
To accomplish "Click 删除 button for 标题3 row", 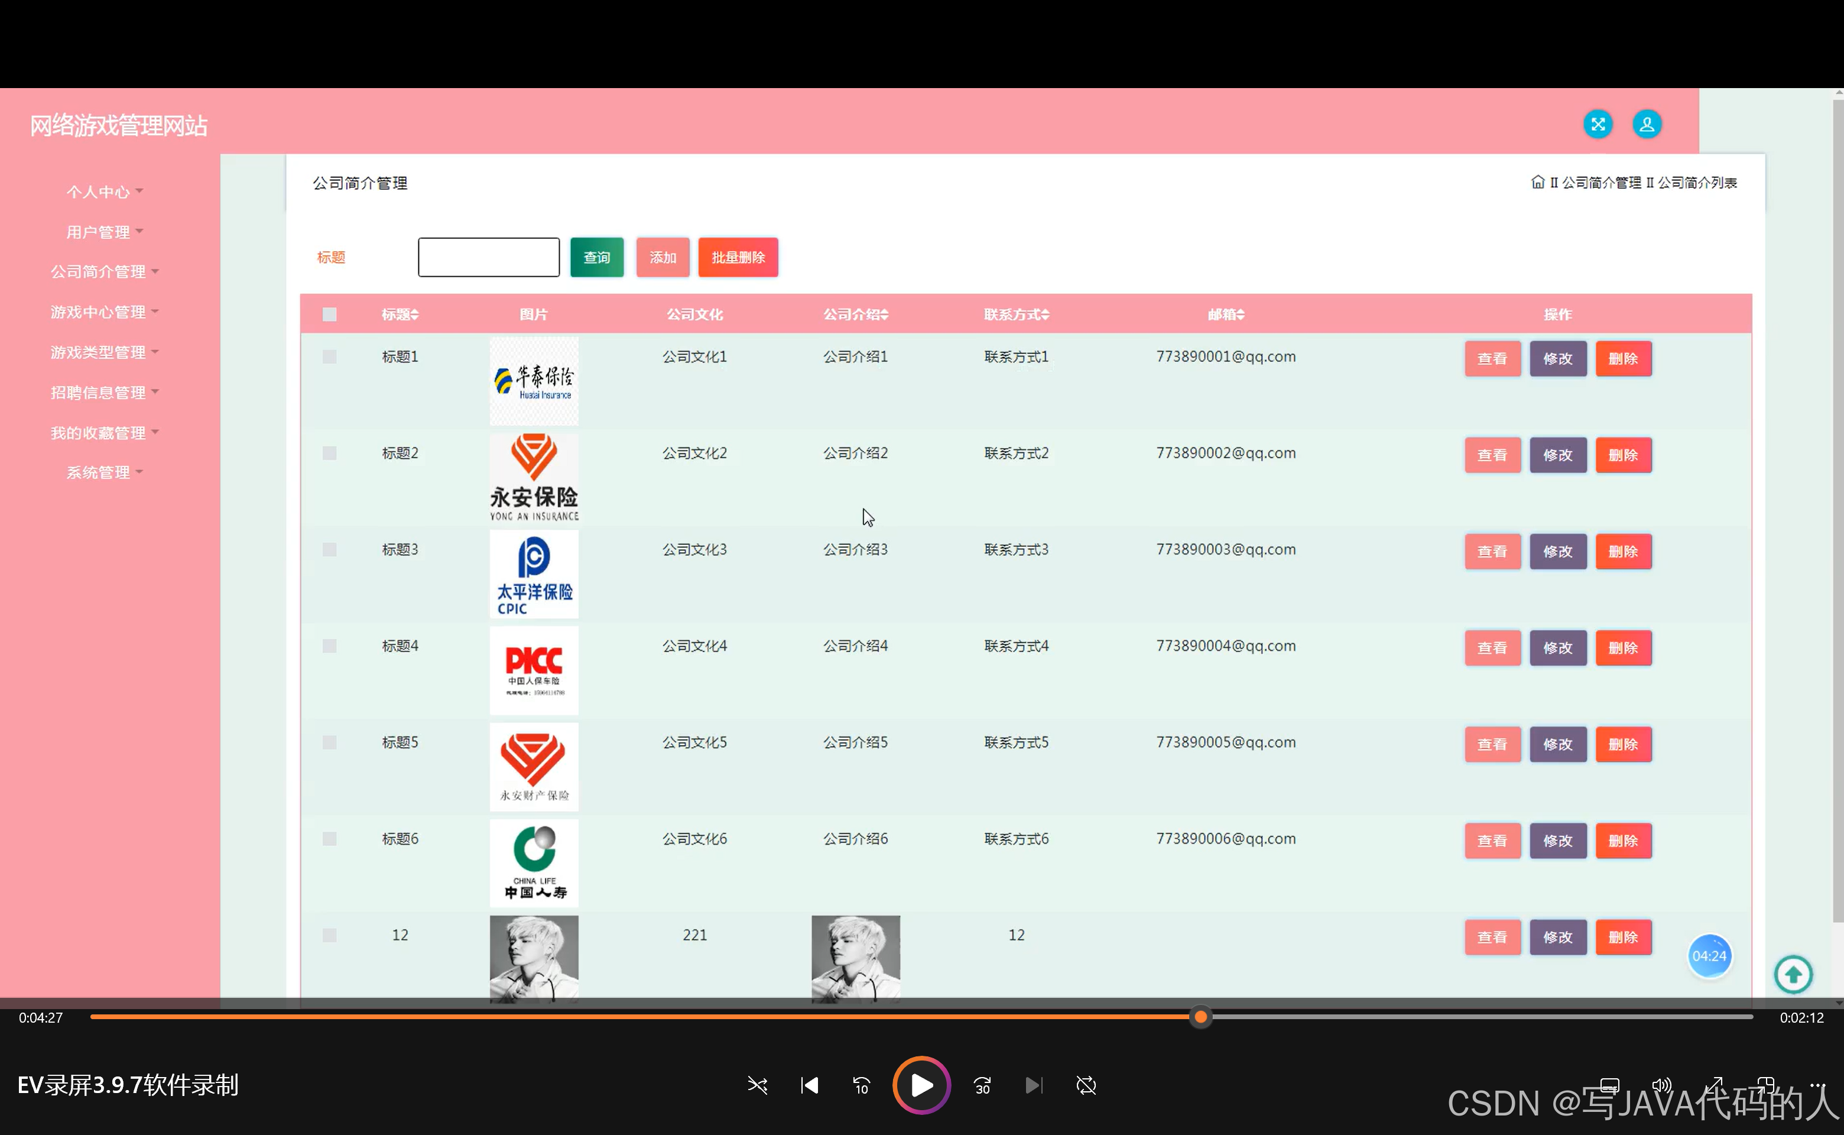I will pyautogui.click(x=1622, y=552).
